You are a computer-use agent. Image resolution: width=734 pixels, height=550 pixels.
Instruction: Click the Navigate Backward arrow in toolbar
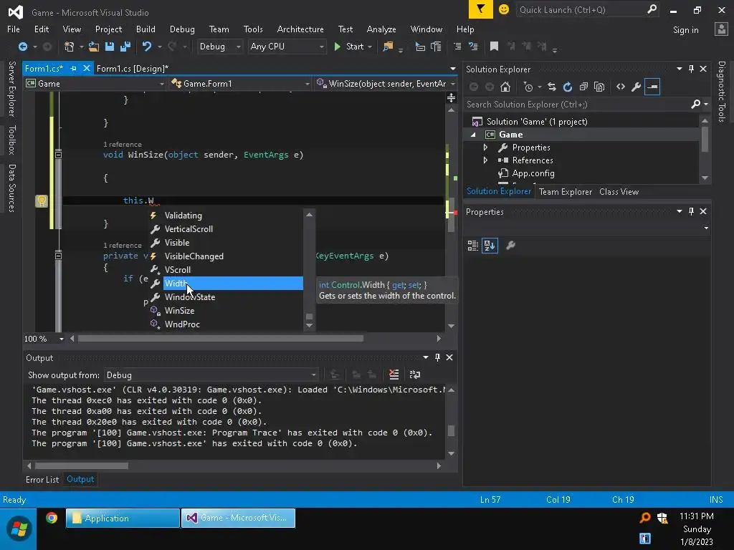pos(22,47)
